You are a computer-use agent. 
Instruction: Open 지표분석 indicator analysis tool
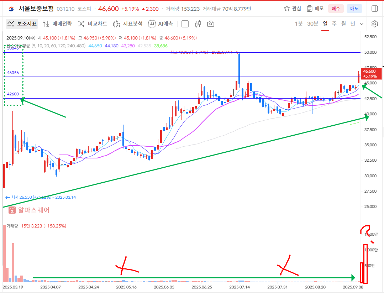pyautogui.click(x=128, y=24)
